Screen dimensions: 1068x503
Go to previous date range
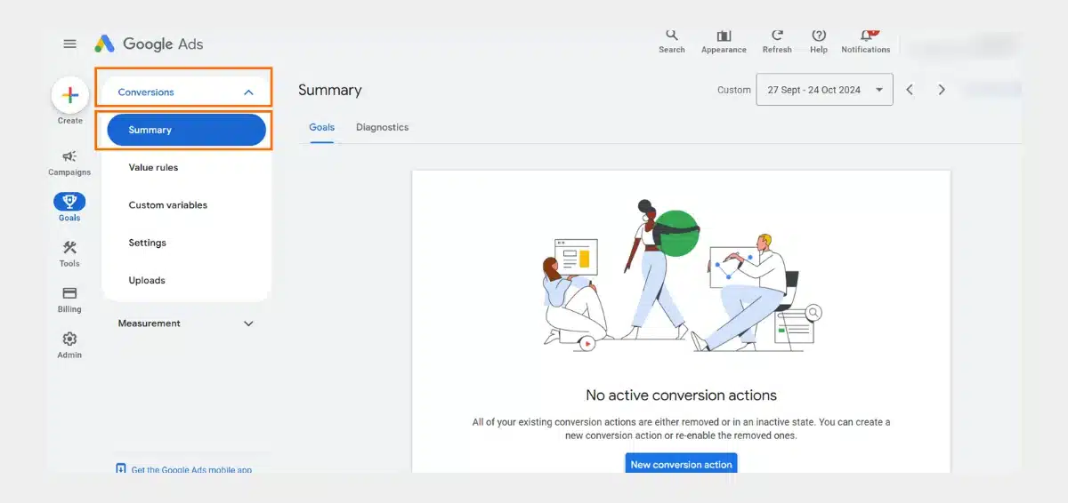point(910,90)
